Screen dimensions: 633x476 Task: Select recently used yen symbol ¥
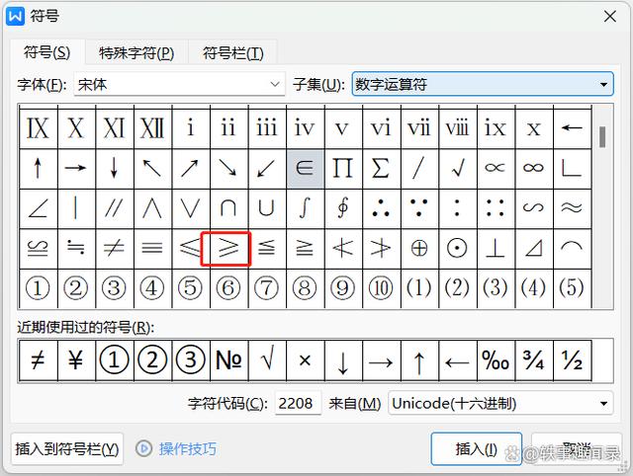(76, 359)
